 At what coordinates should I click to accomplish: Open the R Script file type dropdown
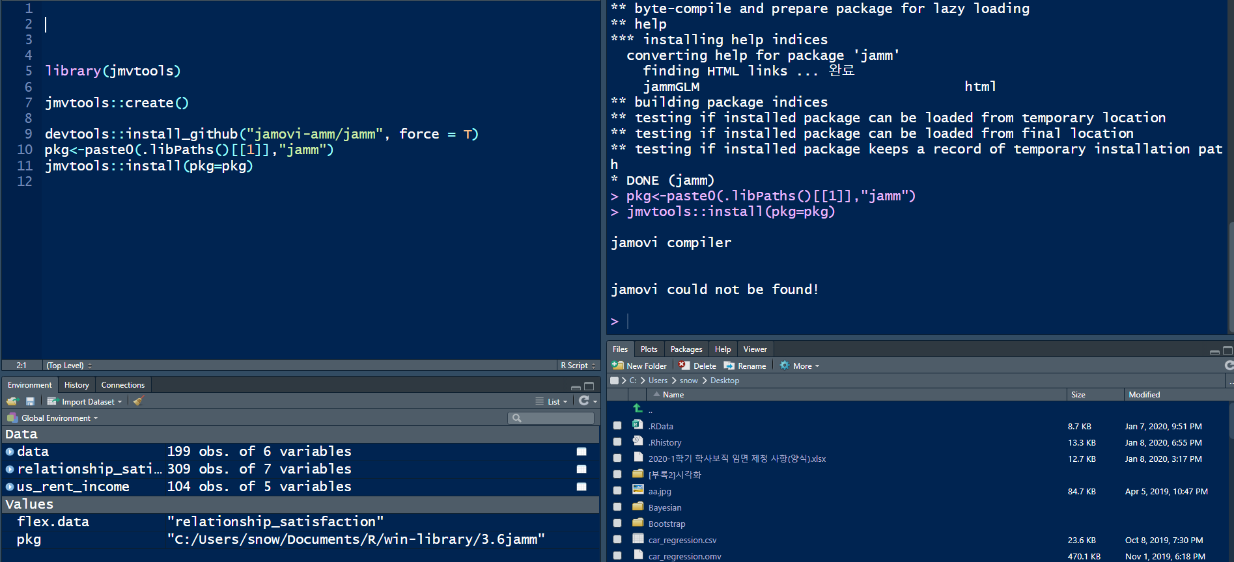(578, 366)
